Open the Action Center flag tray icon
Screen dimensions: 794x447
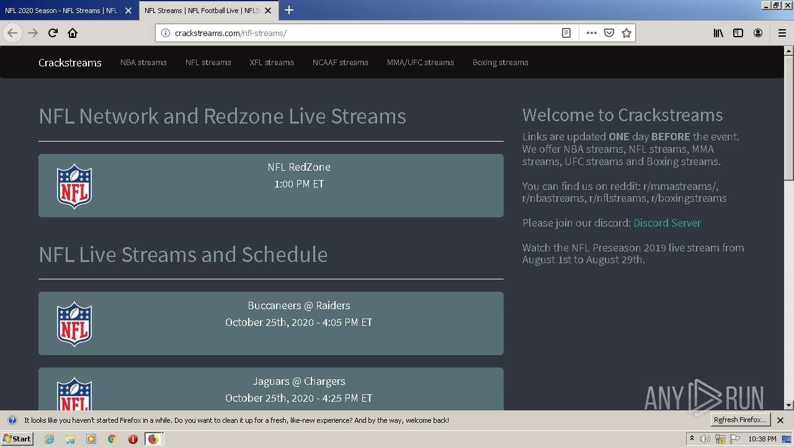point(736,439)
